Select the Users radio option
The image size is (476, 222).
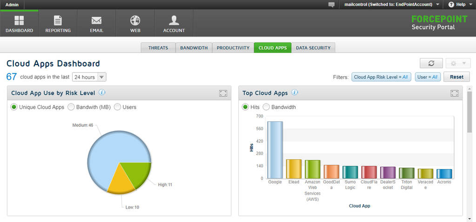(x=117, y=107)
